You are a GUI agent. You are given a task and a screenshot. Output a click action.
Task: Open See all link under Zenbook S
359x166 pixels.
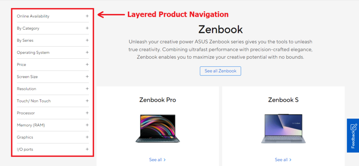(283, 160)
